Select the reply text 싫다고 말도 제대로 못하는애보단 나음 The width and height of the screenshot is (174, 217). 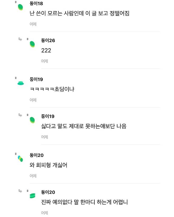coord(84,126)
